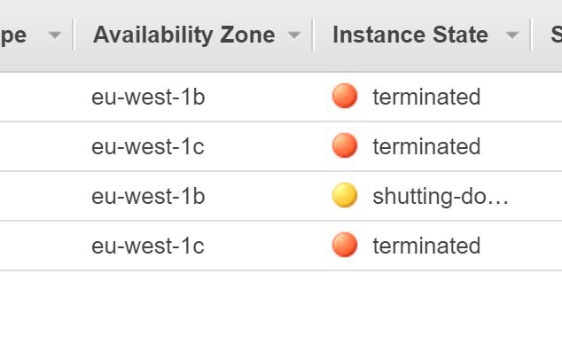562x344 pixels.
Task: Click terminated text in the second row
Action: coord(426,146)
